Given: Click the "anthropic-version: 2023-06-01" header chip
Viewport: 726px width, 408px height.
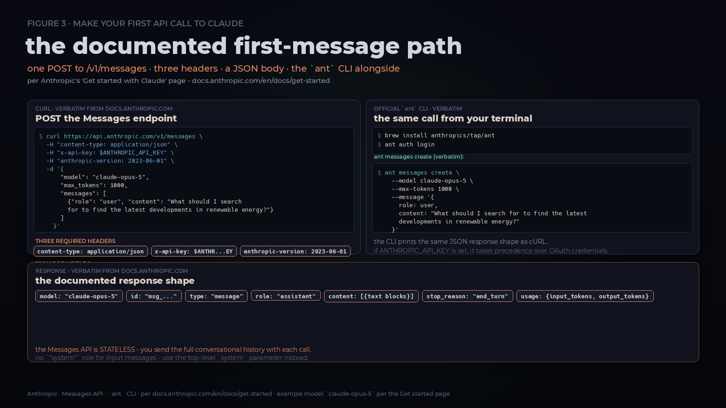Looking at the screenshot, I should (x=295, y=251).
